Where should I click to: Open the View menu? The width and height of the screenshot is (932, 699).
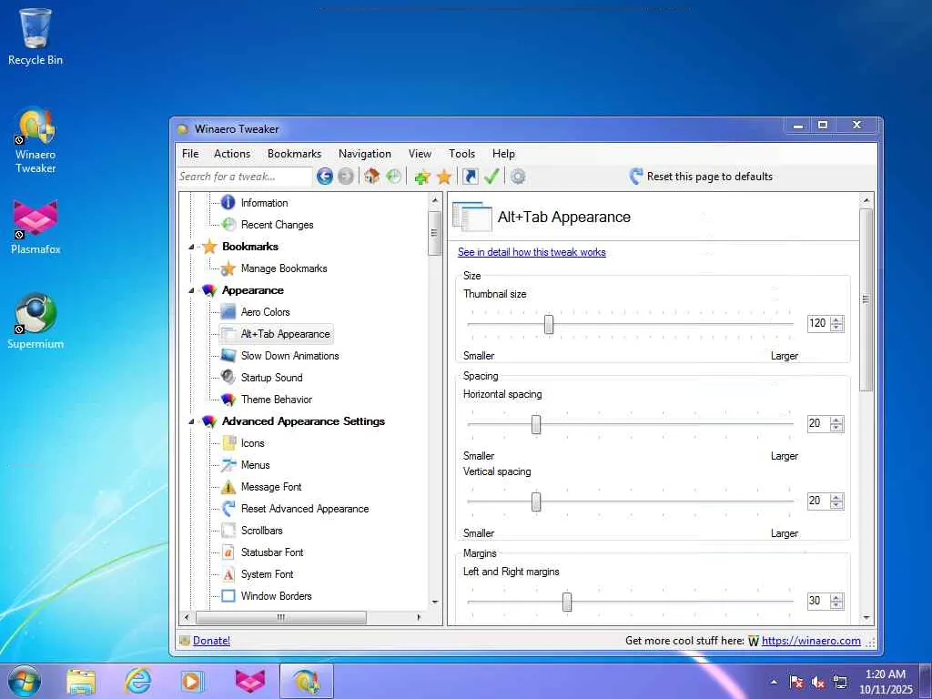point(420,154)
